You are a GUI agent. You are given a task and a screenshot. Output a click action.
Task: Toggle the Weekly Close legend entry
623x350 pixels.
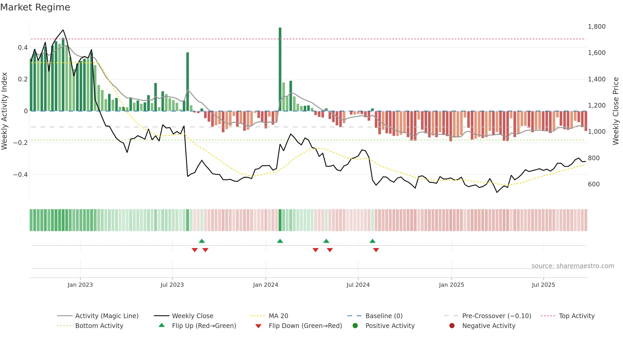(184, 316)
